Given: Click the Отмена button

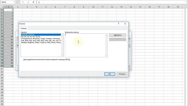Looking at the screenshot, I should pyautogui.click(x=122, y=74).
